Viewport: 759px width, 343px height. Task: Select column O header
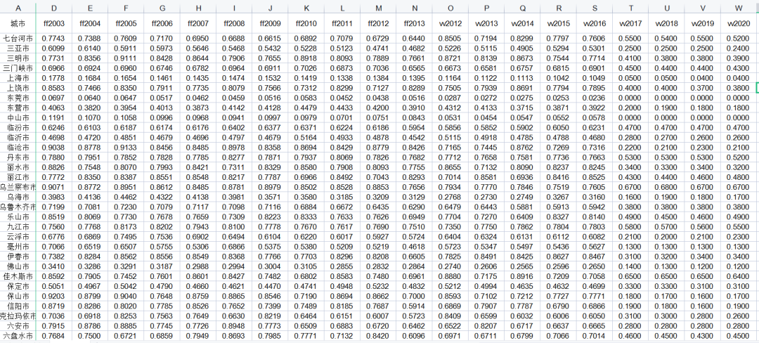[x=450, y=8]
